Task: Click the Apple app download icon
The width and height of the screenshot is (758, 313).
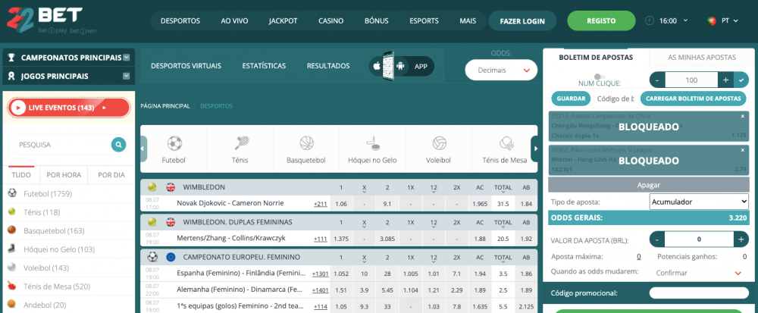Action: 377,67
